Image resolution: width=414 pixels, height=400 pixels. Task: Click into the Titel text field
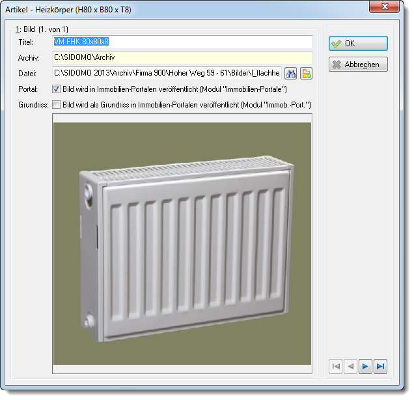click(x=182, y=42)
